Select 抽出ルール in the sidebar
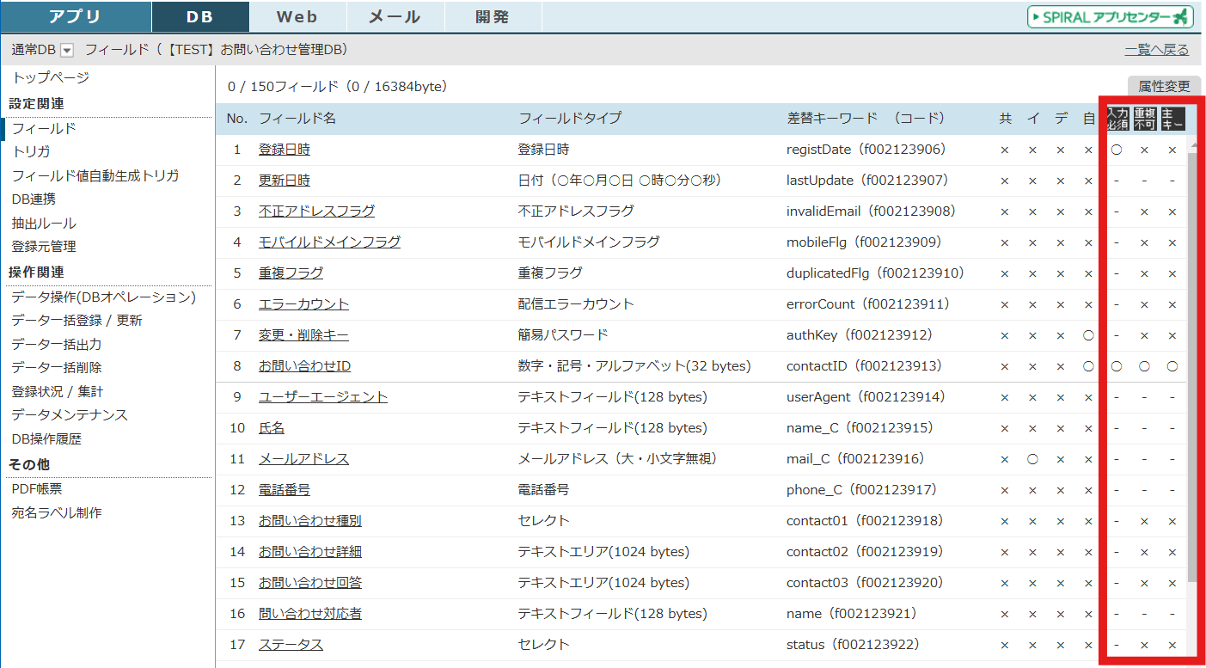1206x668 pixels. click(x=44, y=224)
